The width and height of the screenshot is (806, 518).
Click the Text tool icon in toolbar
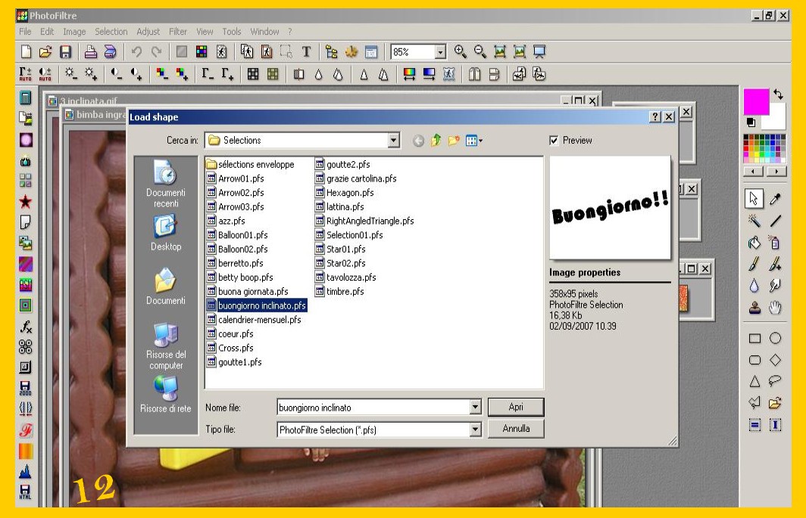[x=307, y=52]
